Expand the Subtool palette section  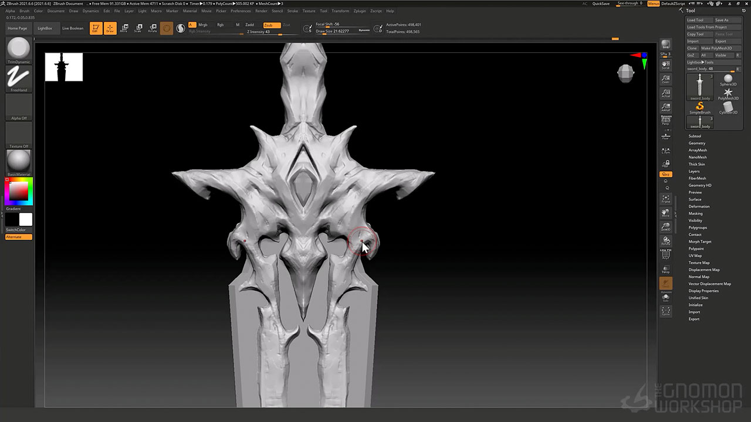pyautogui.click(x=695, y=136)
